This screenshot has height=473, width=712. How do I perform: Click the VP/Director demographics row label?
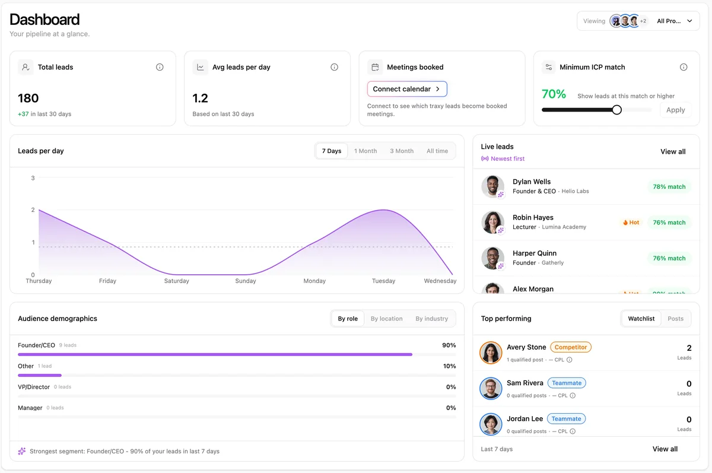click(x=34, y=387)
